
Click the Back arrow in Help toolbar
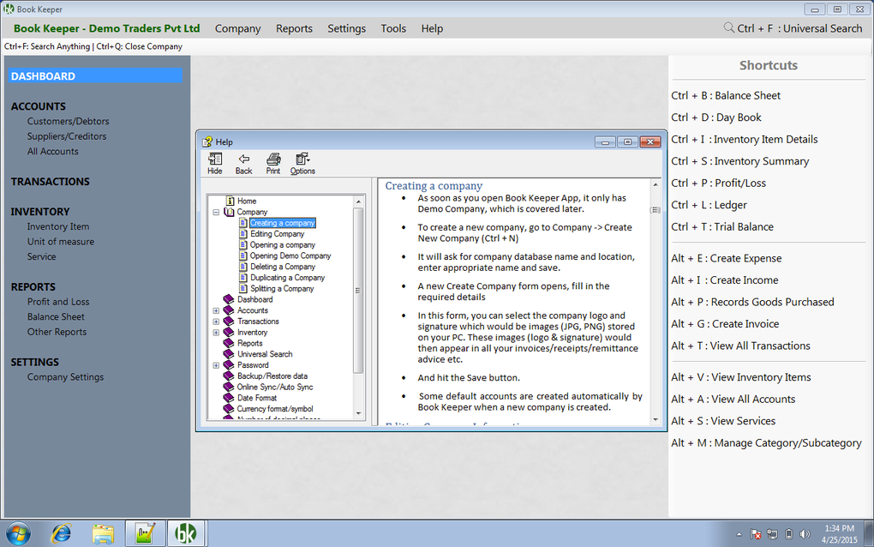[243, 159]
